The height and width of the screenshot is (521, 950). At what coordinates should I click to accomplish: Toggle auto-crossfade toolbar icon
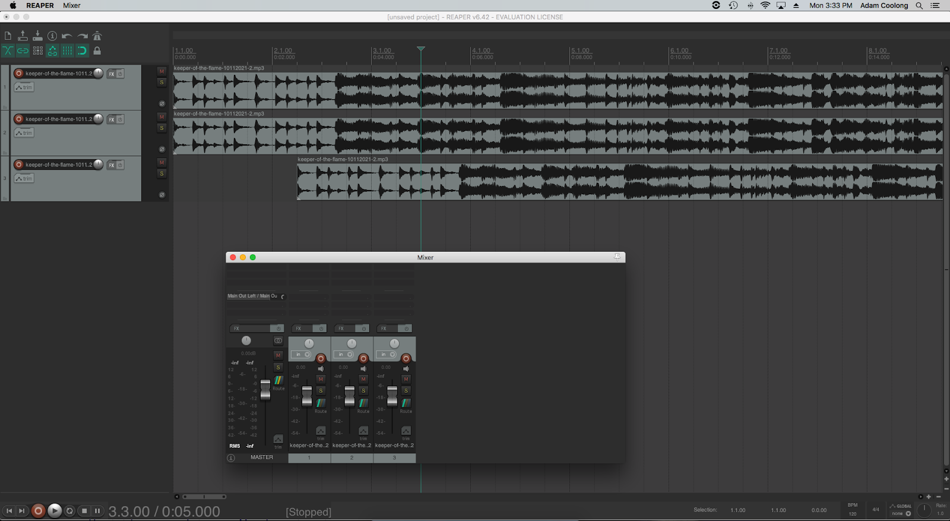(8, 50)
